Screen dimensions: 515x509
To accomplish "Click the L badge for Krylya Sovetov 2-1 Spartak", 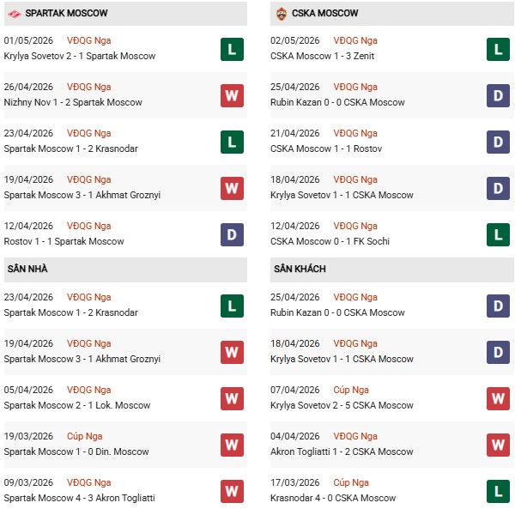I will (x=232, y=50).
